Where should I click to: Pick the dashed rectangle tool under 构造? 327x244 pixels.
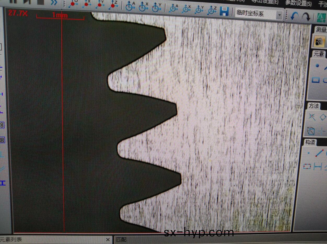(x=307, y=166)
